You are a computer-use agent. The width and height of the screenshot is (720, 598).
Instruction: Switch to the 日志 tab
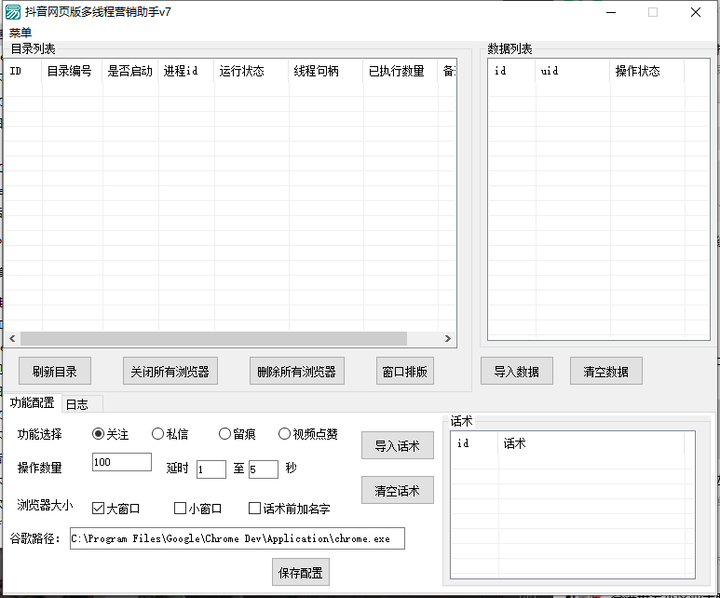coord(76,404)
